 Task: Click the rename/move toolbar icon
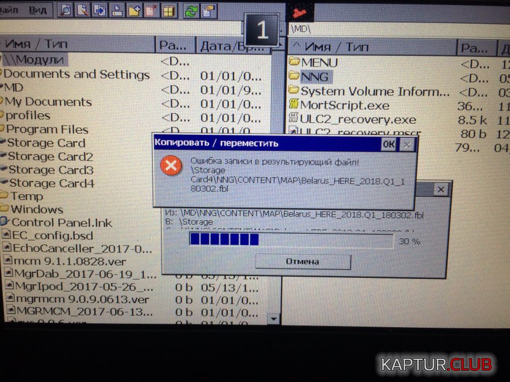[x=117, y=10]
